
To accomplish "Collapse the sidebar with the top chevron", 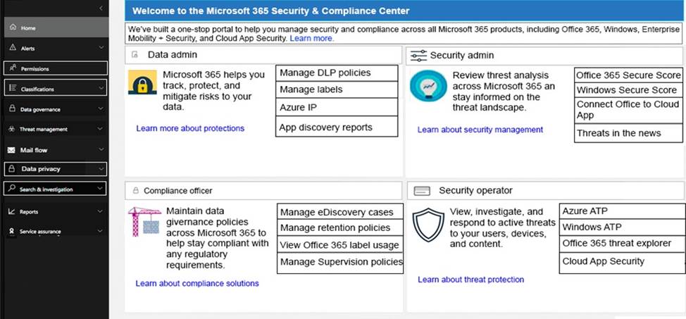I will [101, 8].
